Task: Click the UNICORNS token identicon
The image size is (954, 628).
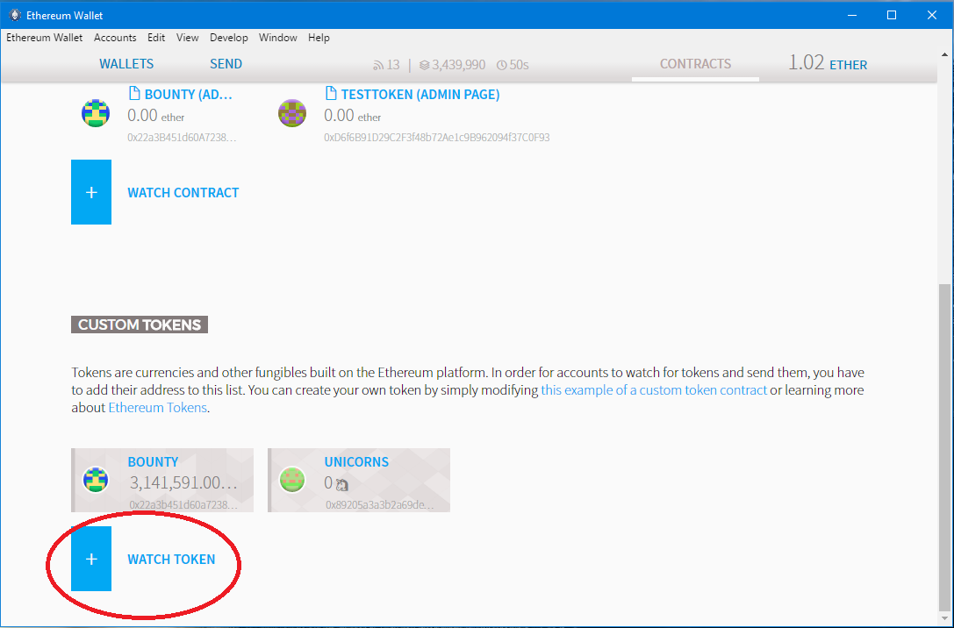Action: point(292,481)
